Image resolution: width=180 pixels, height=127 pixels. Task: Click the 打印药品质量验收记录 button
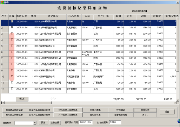point(40,115)
